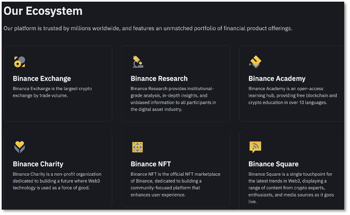
Task: Click the Binance Exchange trade volume description
Action: [52, 92]
